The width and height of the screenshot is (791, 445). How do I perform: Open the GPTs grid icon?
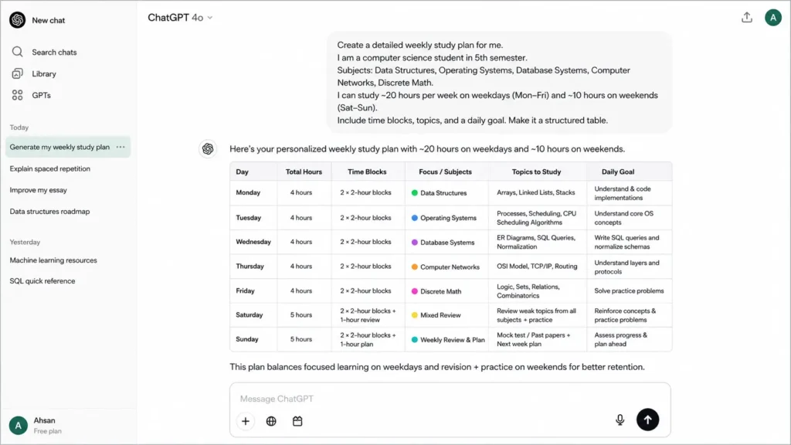17,95
